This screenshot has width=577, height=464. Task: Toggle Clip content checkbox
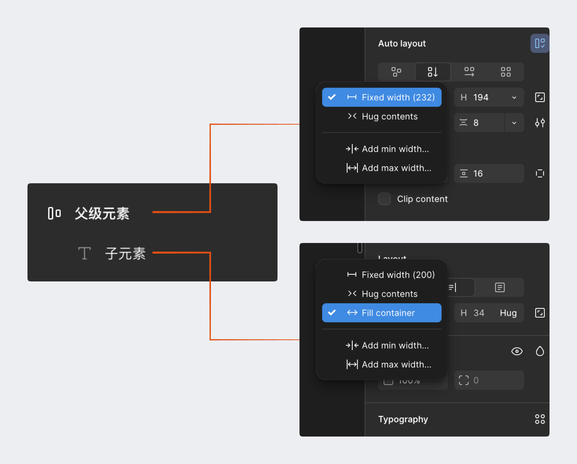tap(384, 199)
